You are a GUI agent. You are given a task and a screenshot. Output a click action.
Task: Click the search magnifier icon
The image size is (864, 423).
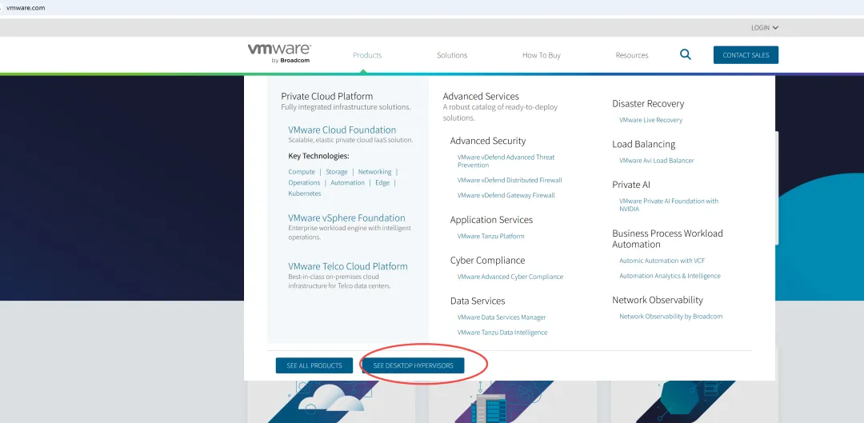(x=686, y=54)
